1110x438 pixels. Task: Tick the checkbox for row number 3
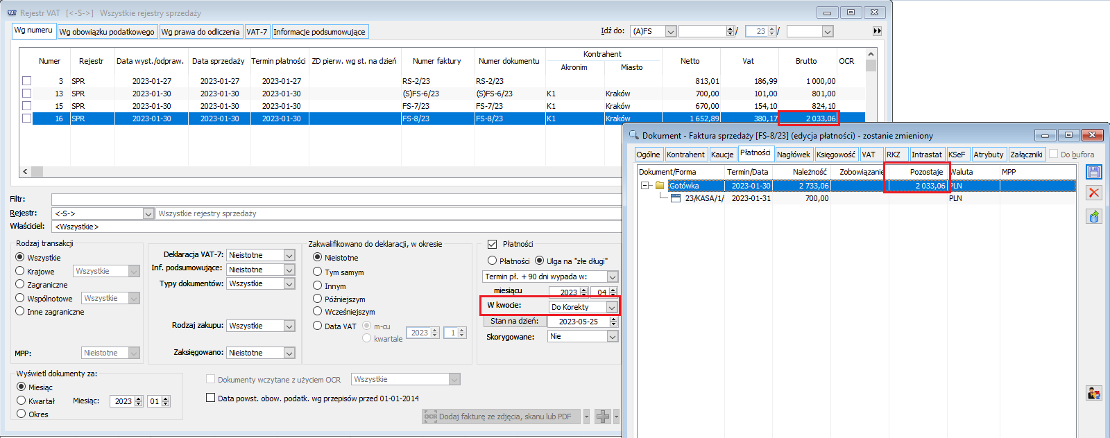[x=26, y=81]
